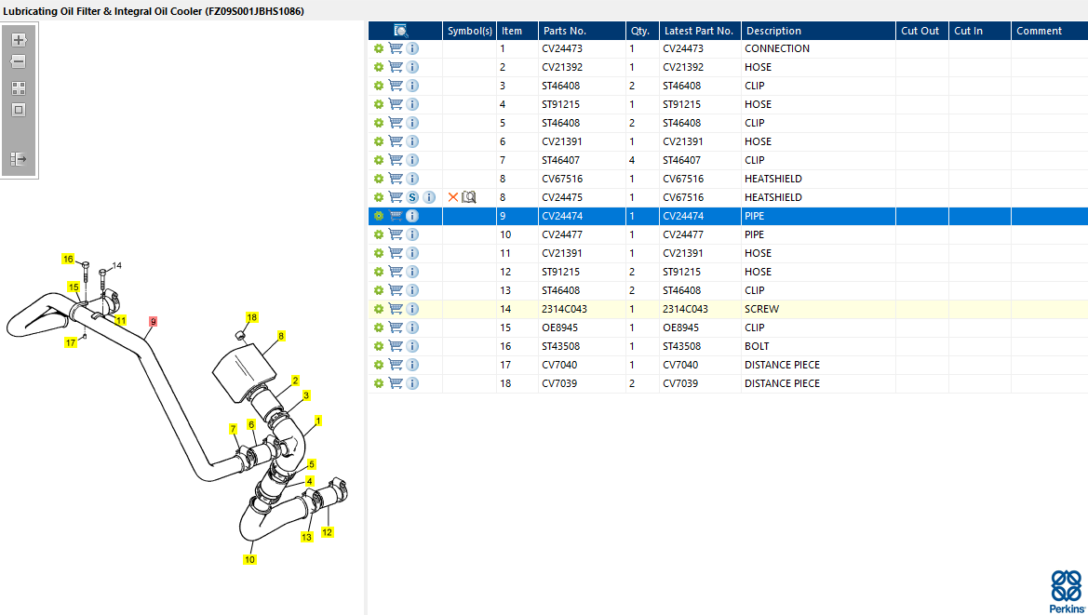
Task: Open the book magnifier symbol for CV24475
Action: coord(469,197)
